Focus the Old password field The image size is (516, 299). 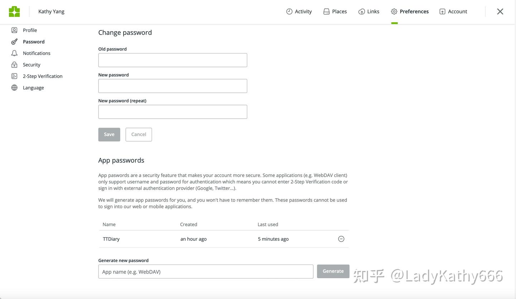(173, 60)
